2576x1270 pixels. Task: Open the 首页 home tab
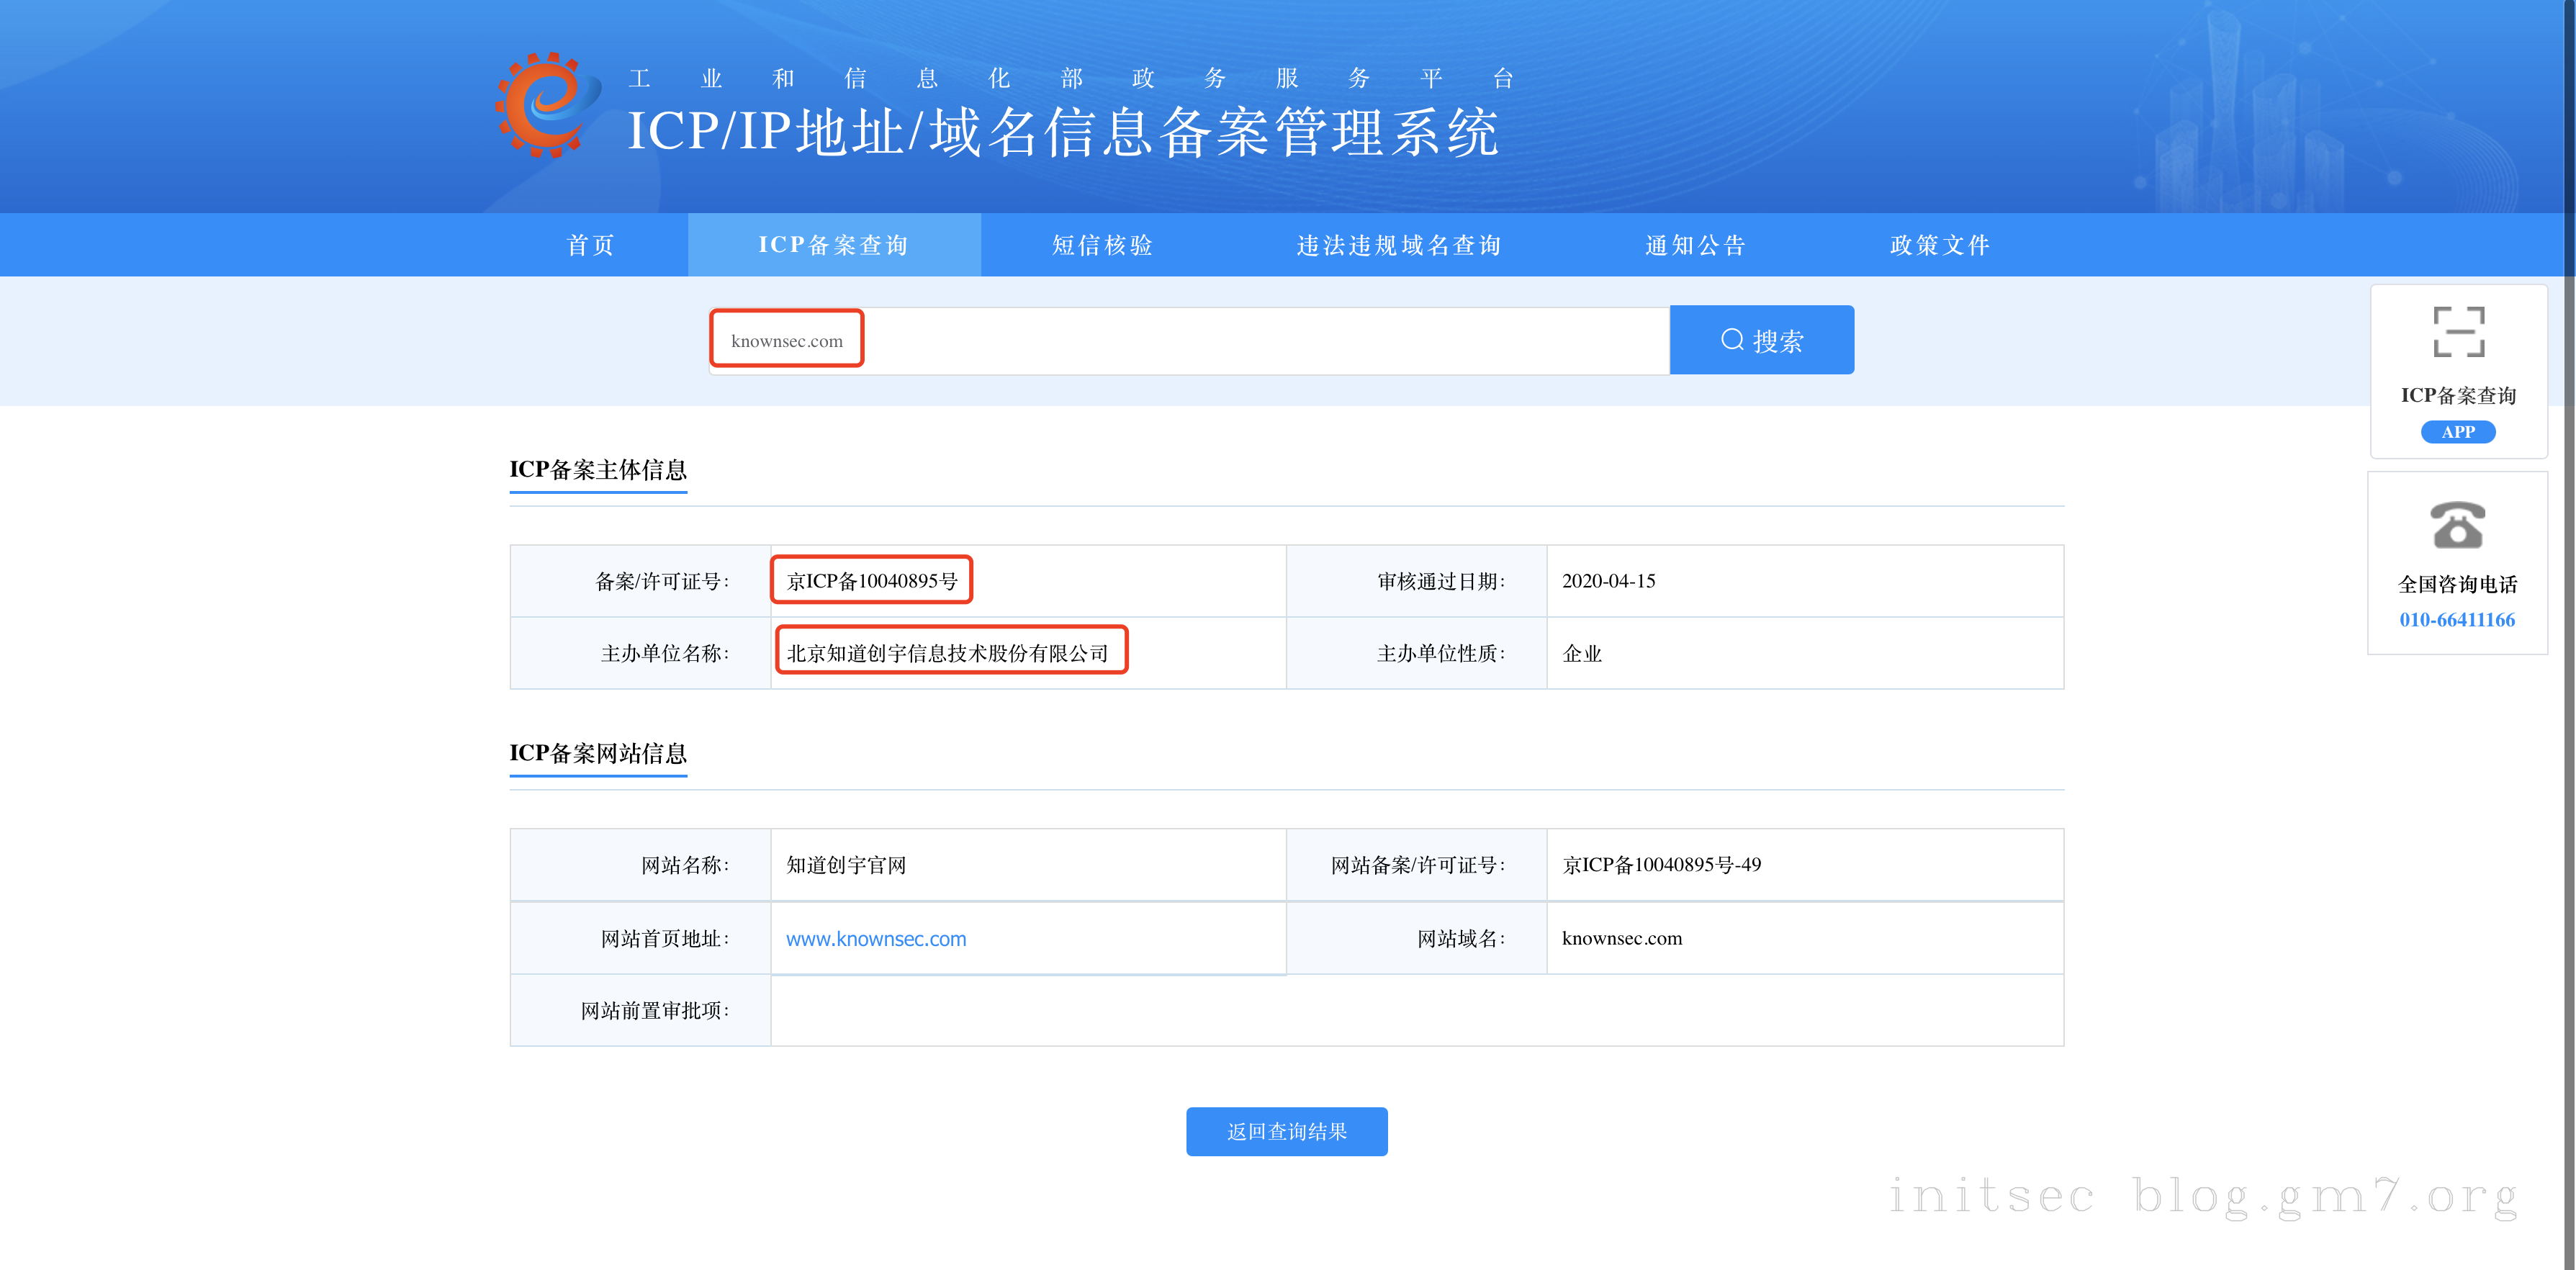pos(591,245)
